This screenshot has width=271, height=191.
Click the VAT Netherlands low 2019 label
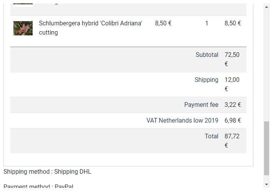click(x=182, y=121)
